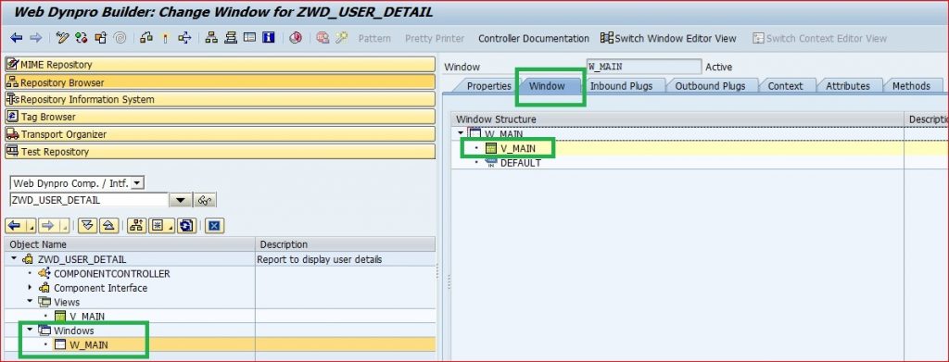Screen dimensions: 949x362
Task: Open the Methods tab
Action: pyautogui.click(x=911, y=86)
